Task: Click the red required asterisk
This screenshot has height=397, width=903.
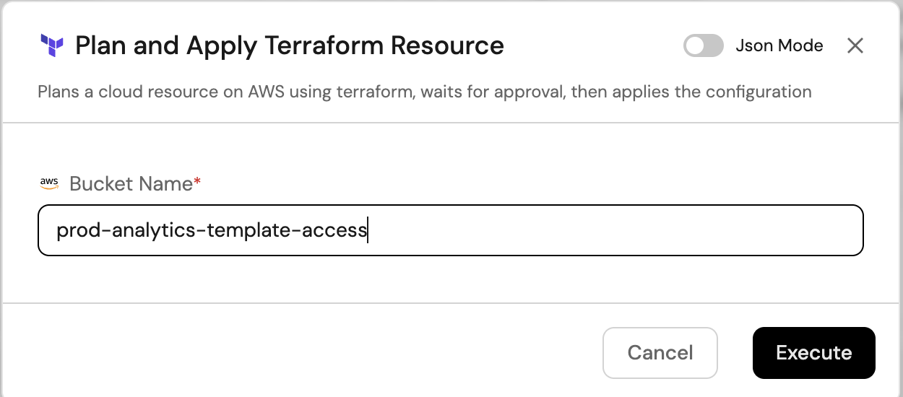Action: 197,183
